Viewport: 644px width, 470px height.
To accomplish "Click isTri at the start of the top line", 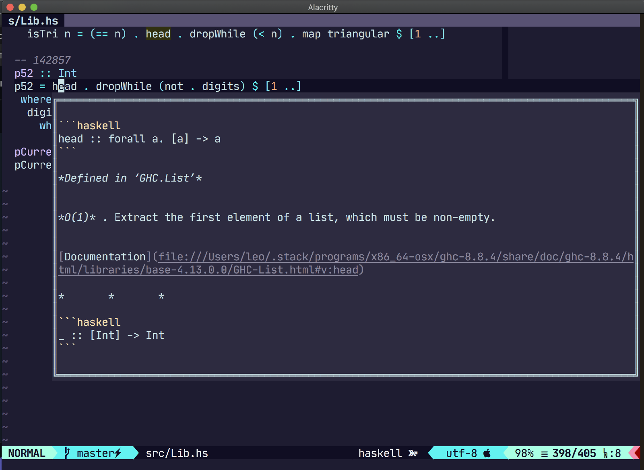I will pos(42,34).
